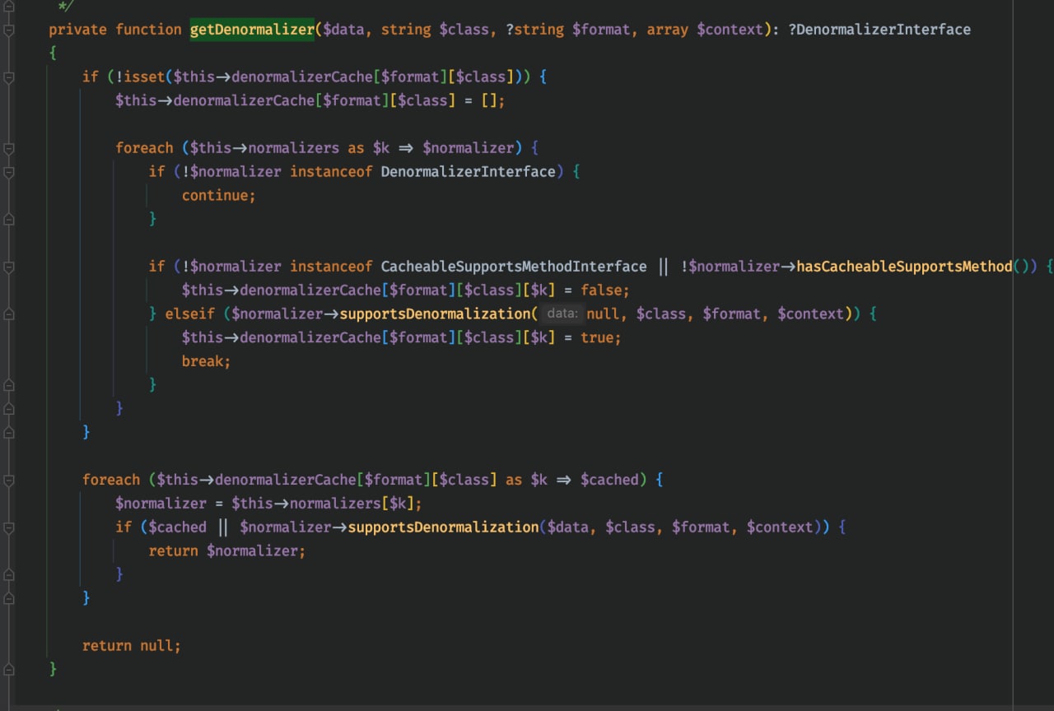
Task: Collapse the DenormalizerInterface instanceof if block
Action: (9, 172)
